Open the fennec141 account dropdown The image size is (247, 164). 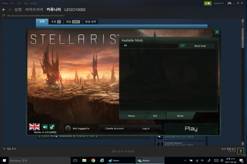[x=219, y=3]
